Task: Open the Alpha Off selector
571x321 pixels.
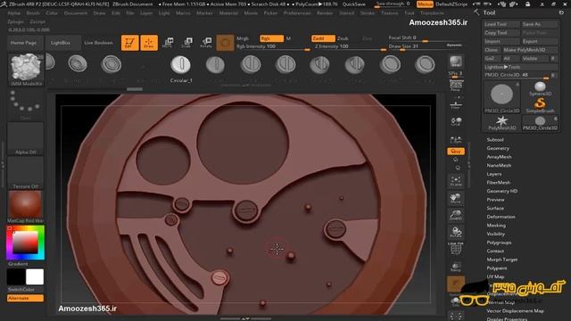Action: (26, 139)
